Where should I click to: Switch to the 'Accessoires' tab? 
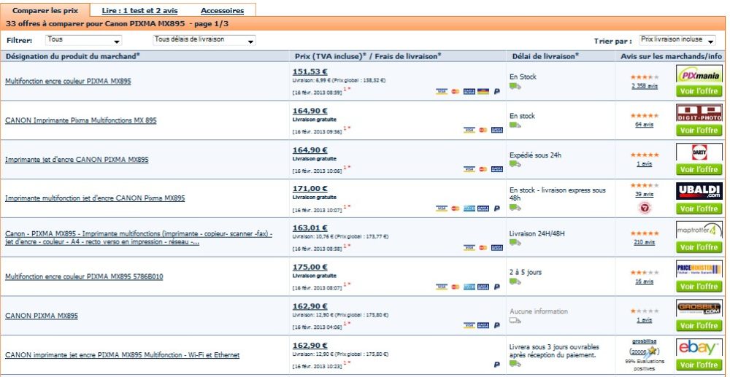[x=222, y=10]
